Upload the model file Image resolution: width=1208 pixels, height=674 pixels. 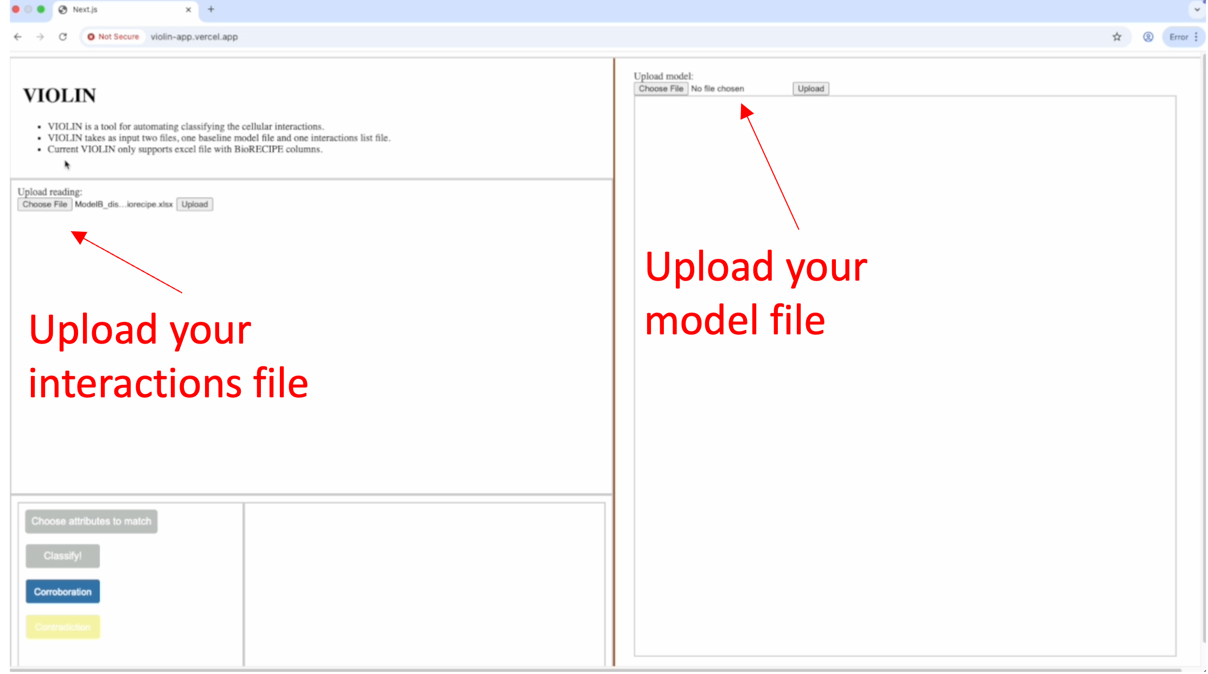click(x=811, y=89)
